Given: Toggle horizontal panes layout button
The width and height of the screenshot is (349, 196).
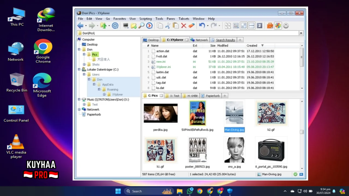Looking at the screenshot, I should [x=252, y=26].
